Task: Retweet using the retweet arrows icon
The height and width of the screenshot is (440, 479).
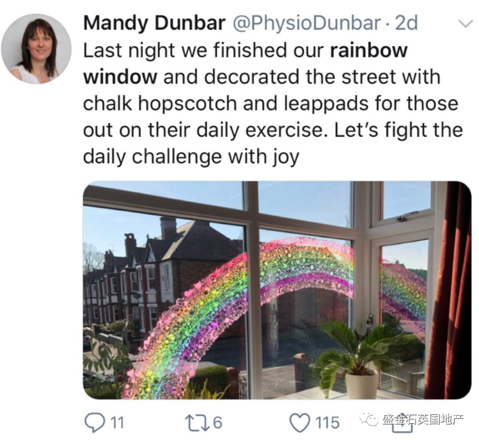Action: click(x=197, y=422)
